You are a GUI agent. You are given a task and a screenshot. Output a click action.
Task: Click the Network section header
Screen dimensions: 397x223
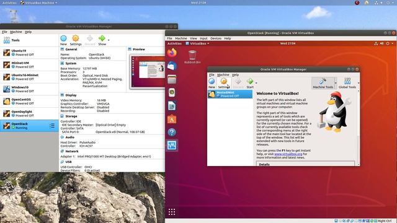click(72, 151)
